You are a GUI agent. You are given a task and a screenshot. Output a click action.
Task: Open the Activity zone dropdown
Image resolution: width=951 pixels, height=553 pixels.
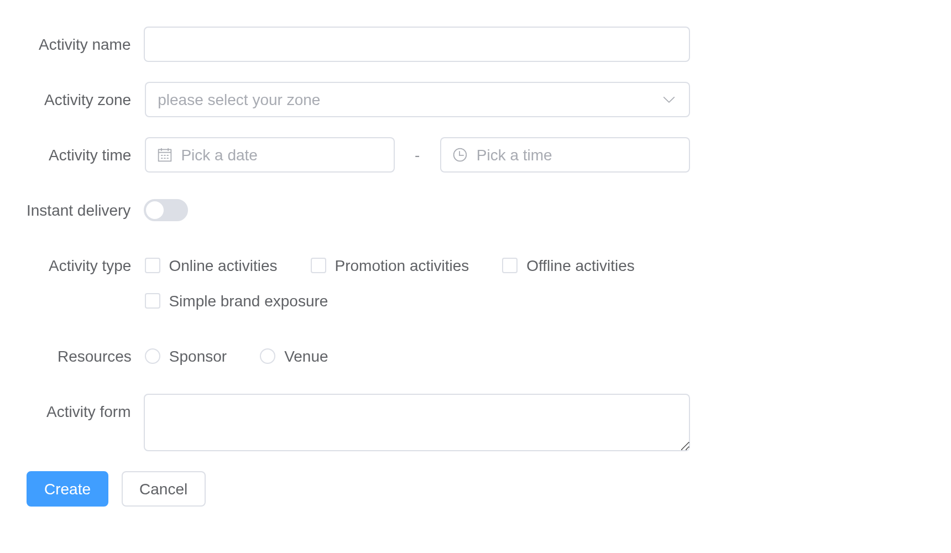pos(417,100)
